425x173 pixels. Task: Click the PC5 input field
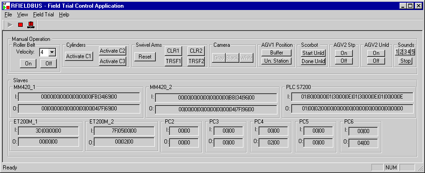(x=318, y=131)
